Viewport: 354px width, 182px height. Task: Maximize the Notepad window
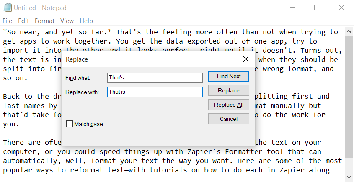[317, 8]
